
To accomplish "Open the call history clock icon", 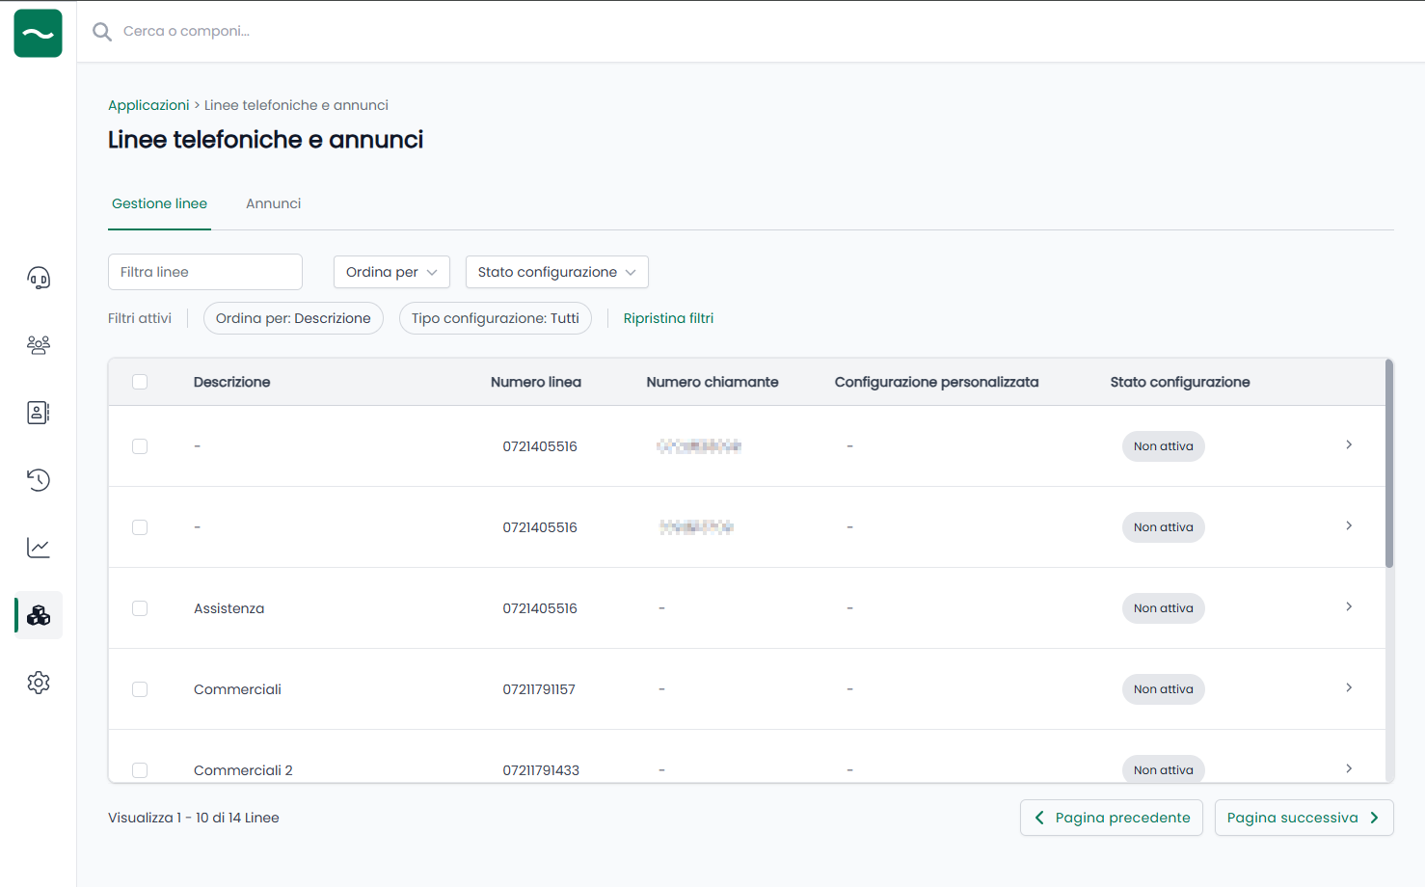I will 39,480.
